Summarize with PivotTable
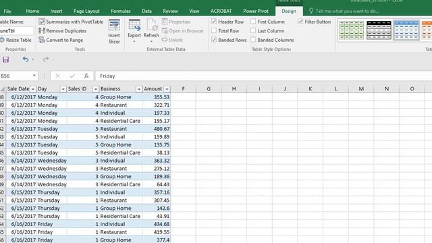The width and height of the screenshot is (432, 243). [x=71, y=22]
